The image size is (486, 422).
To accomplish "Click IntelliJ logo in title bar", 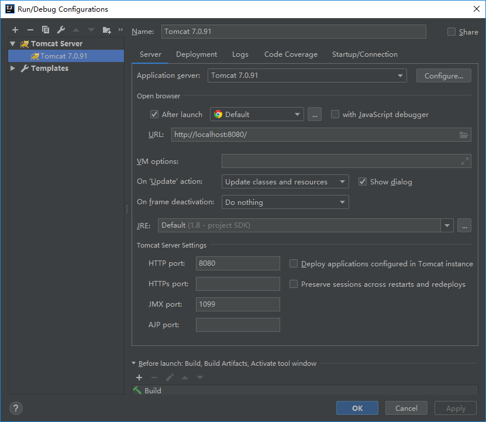I will point(10,9).
